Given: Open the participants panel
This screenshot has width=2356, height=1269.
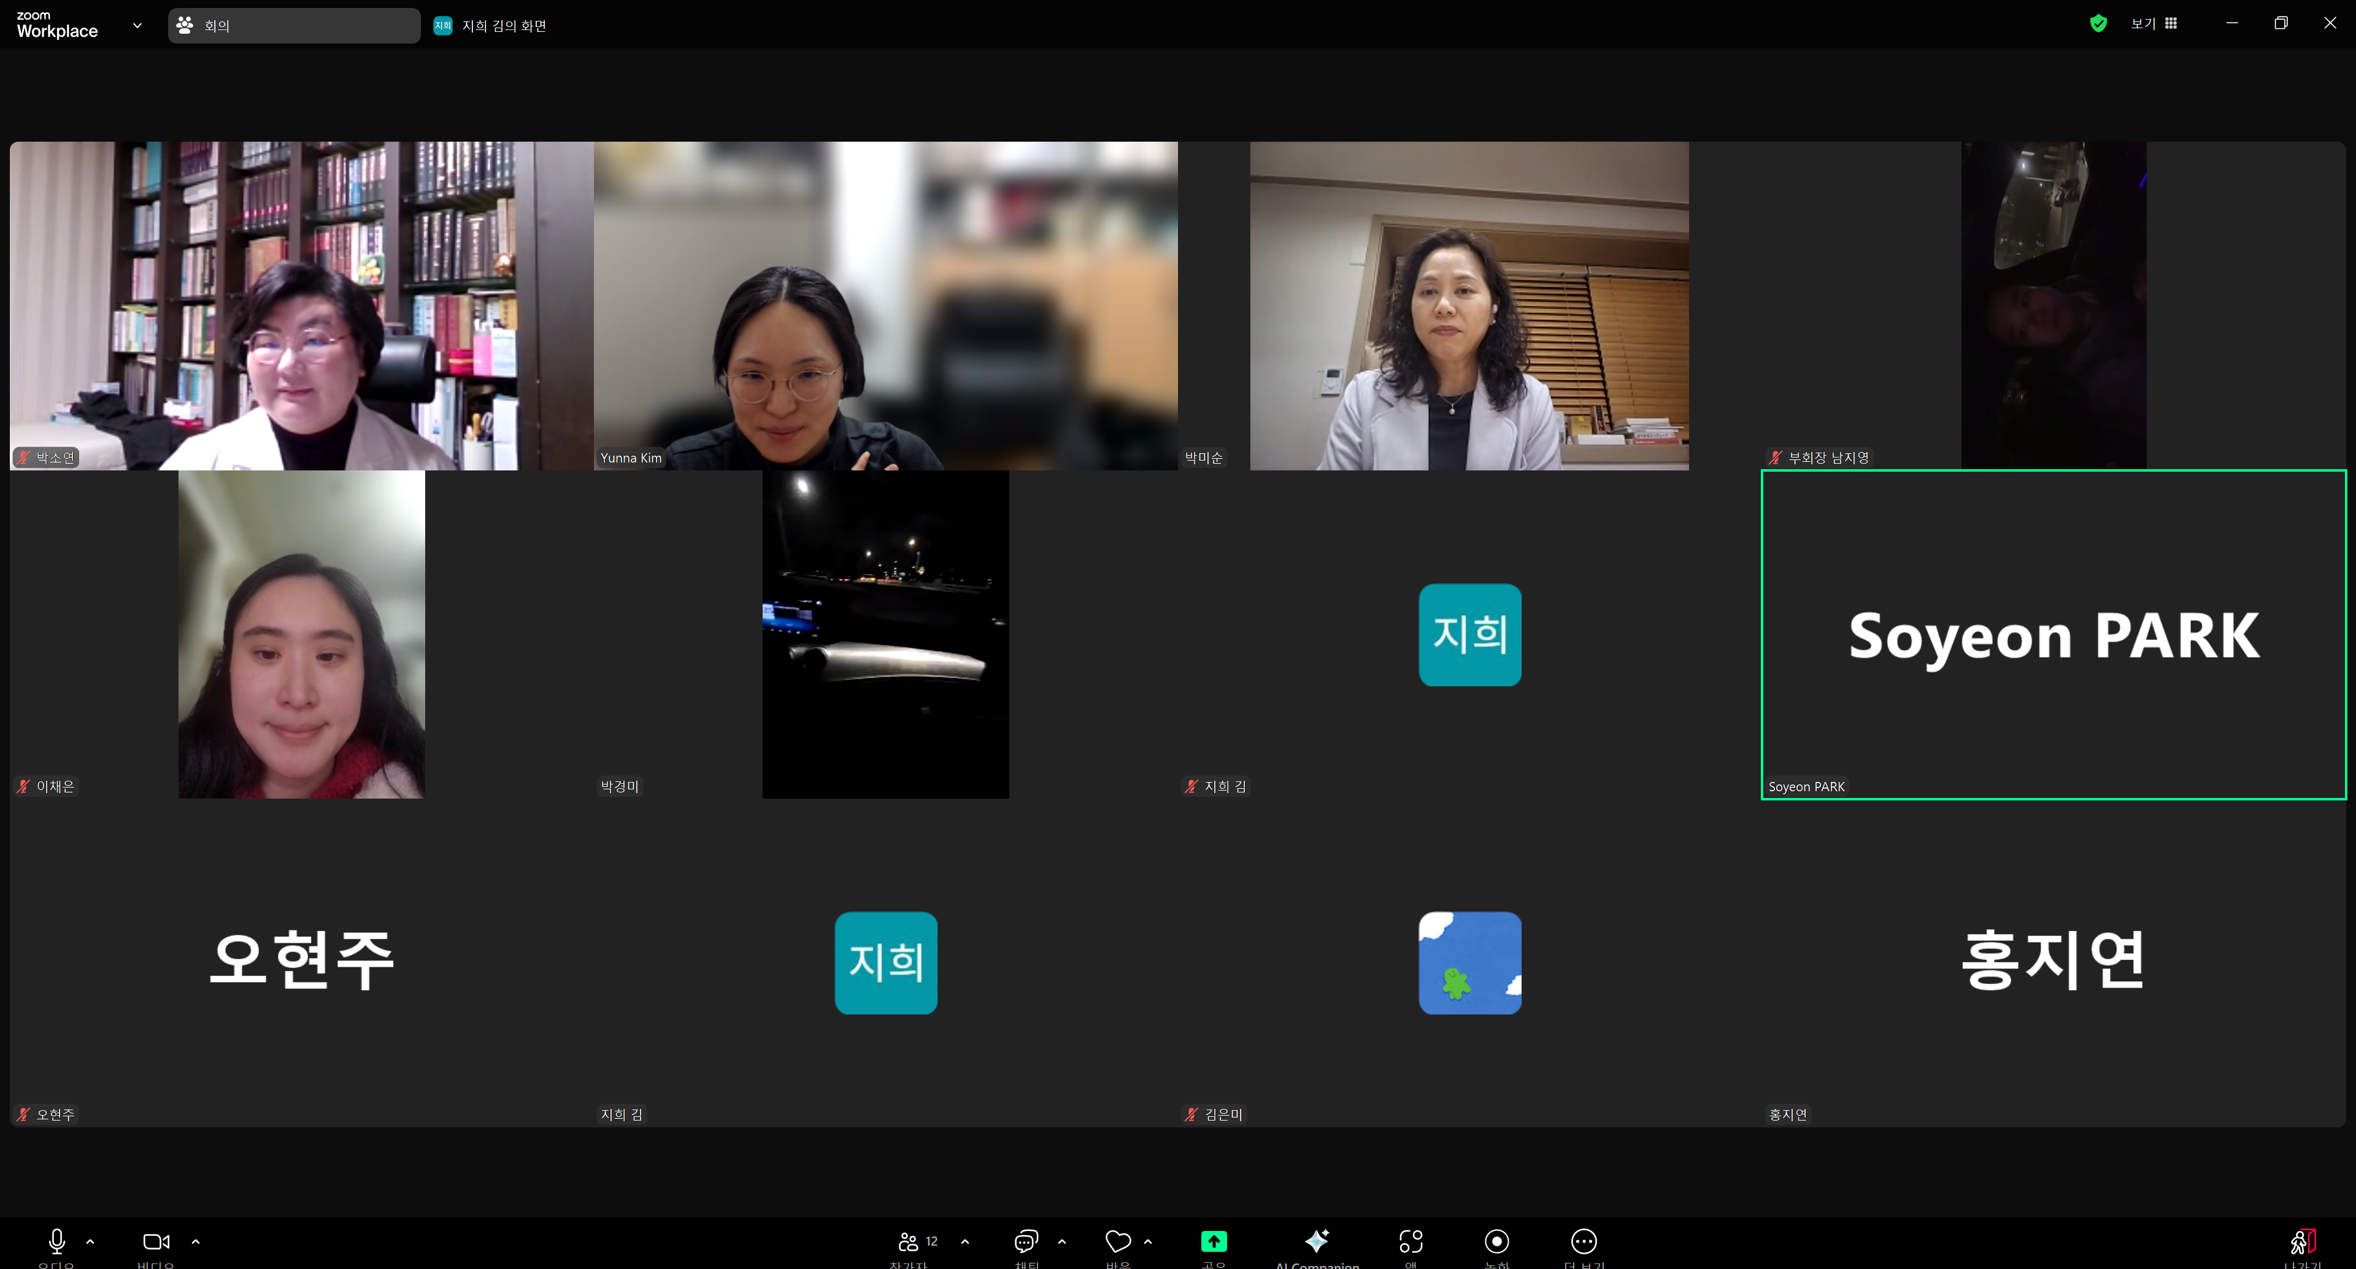Looking at the screenshot, I should coord(908,1241).
